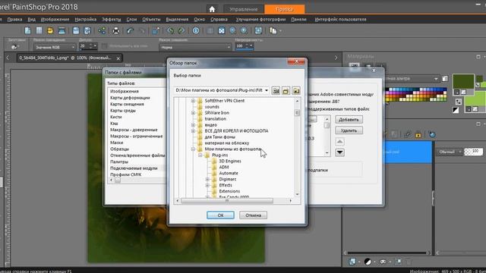Open the Интерфейс пользователя menu

click(340, 19)
